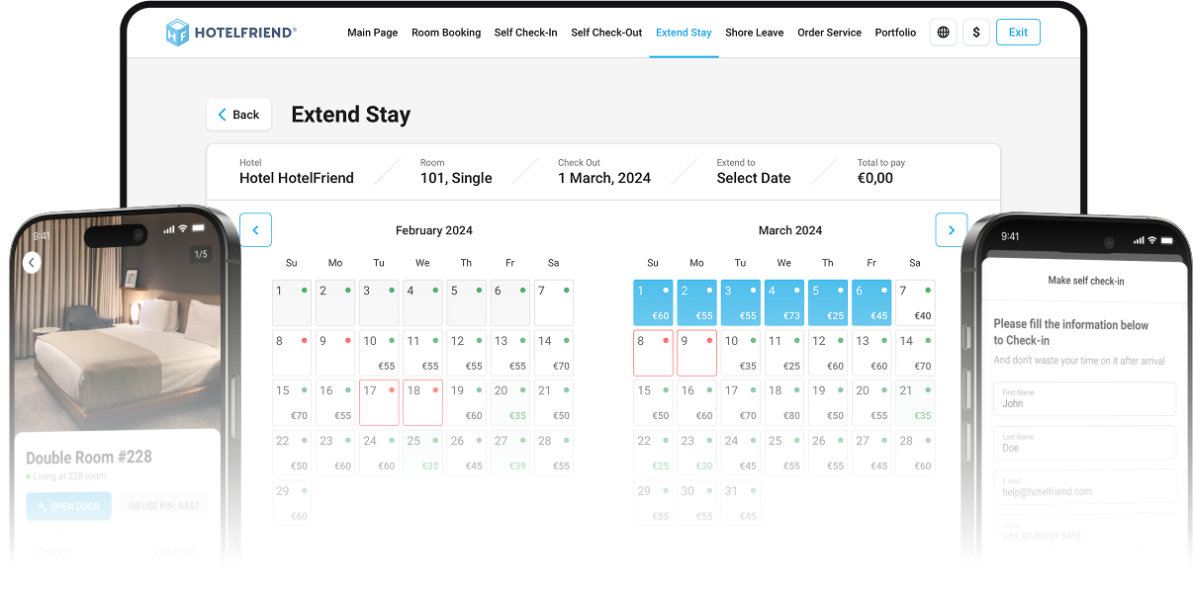Click Select Date under Extend to

point(754,179)
